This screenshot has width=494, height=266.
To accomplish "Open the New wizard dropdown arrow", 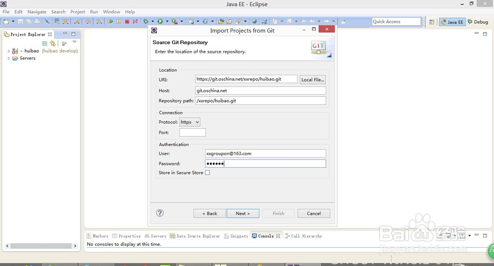I will 13,21.
